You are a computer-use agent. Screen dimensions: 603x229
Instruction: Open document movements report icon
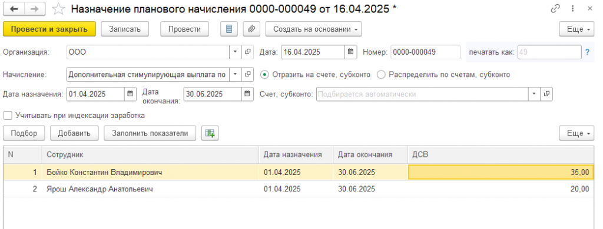coord(229,29)
